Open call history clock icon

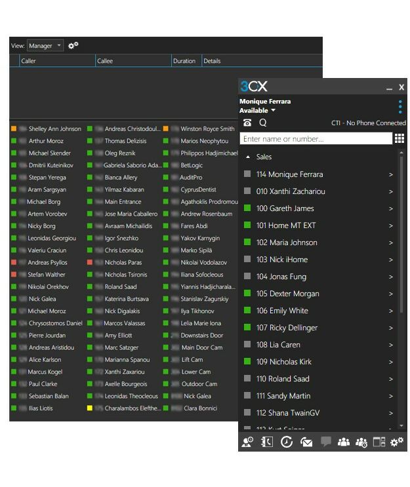pos(287,442)
